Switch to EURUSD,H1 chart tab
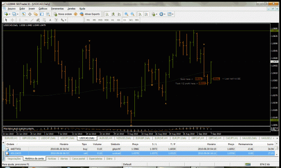281x168 pixels. point(11,138)
